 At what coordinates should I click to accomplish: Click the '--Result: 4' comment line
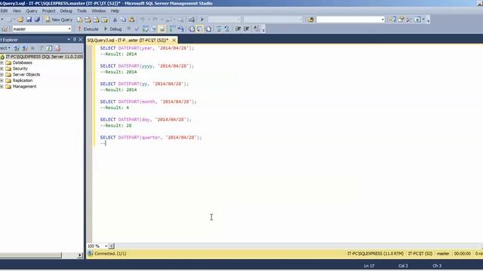pos(115,108)
